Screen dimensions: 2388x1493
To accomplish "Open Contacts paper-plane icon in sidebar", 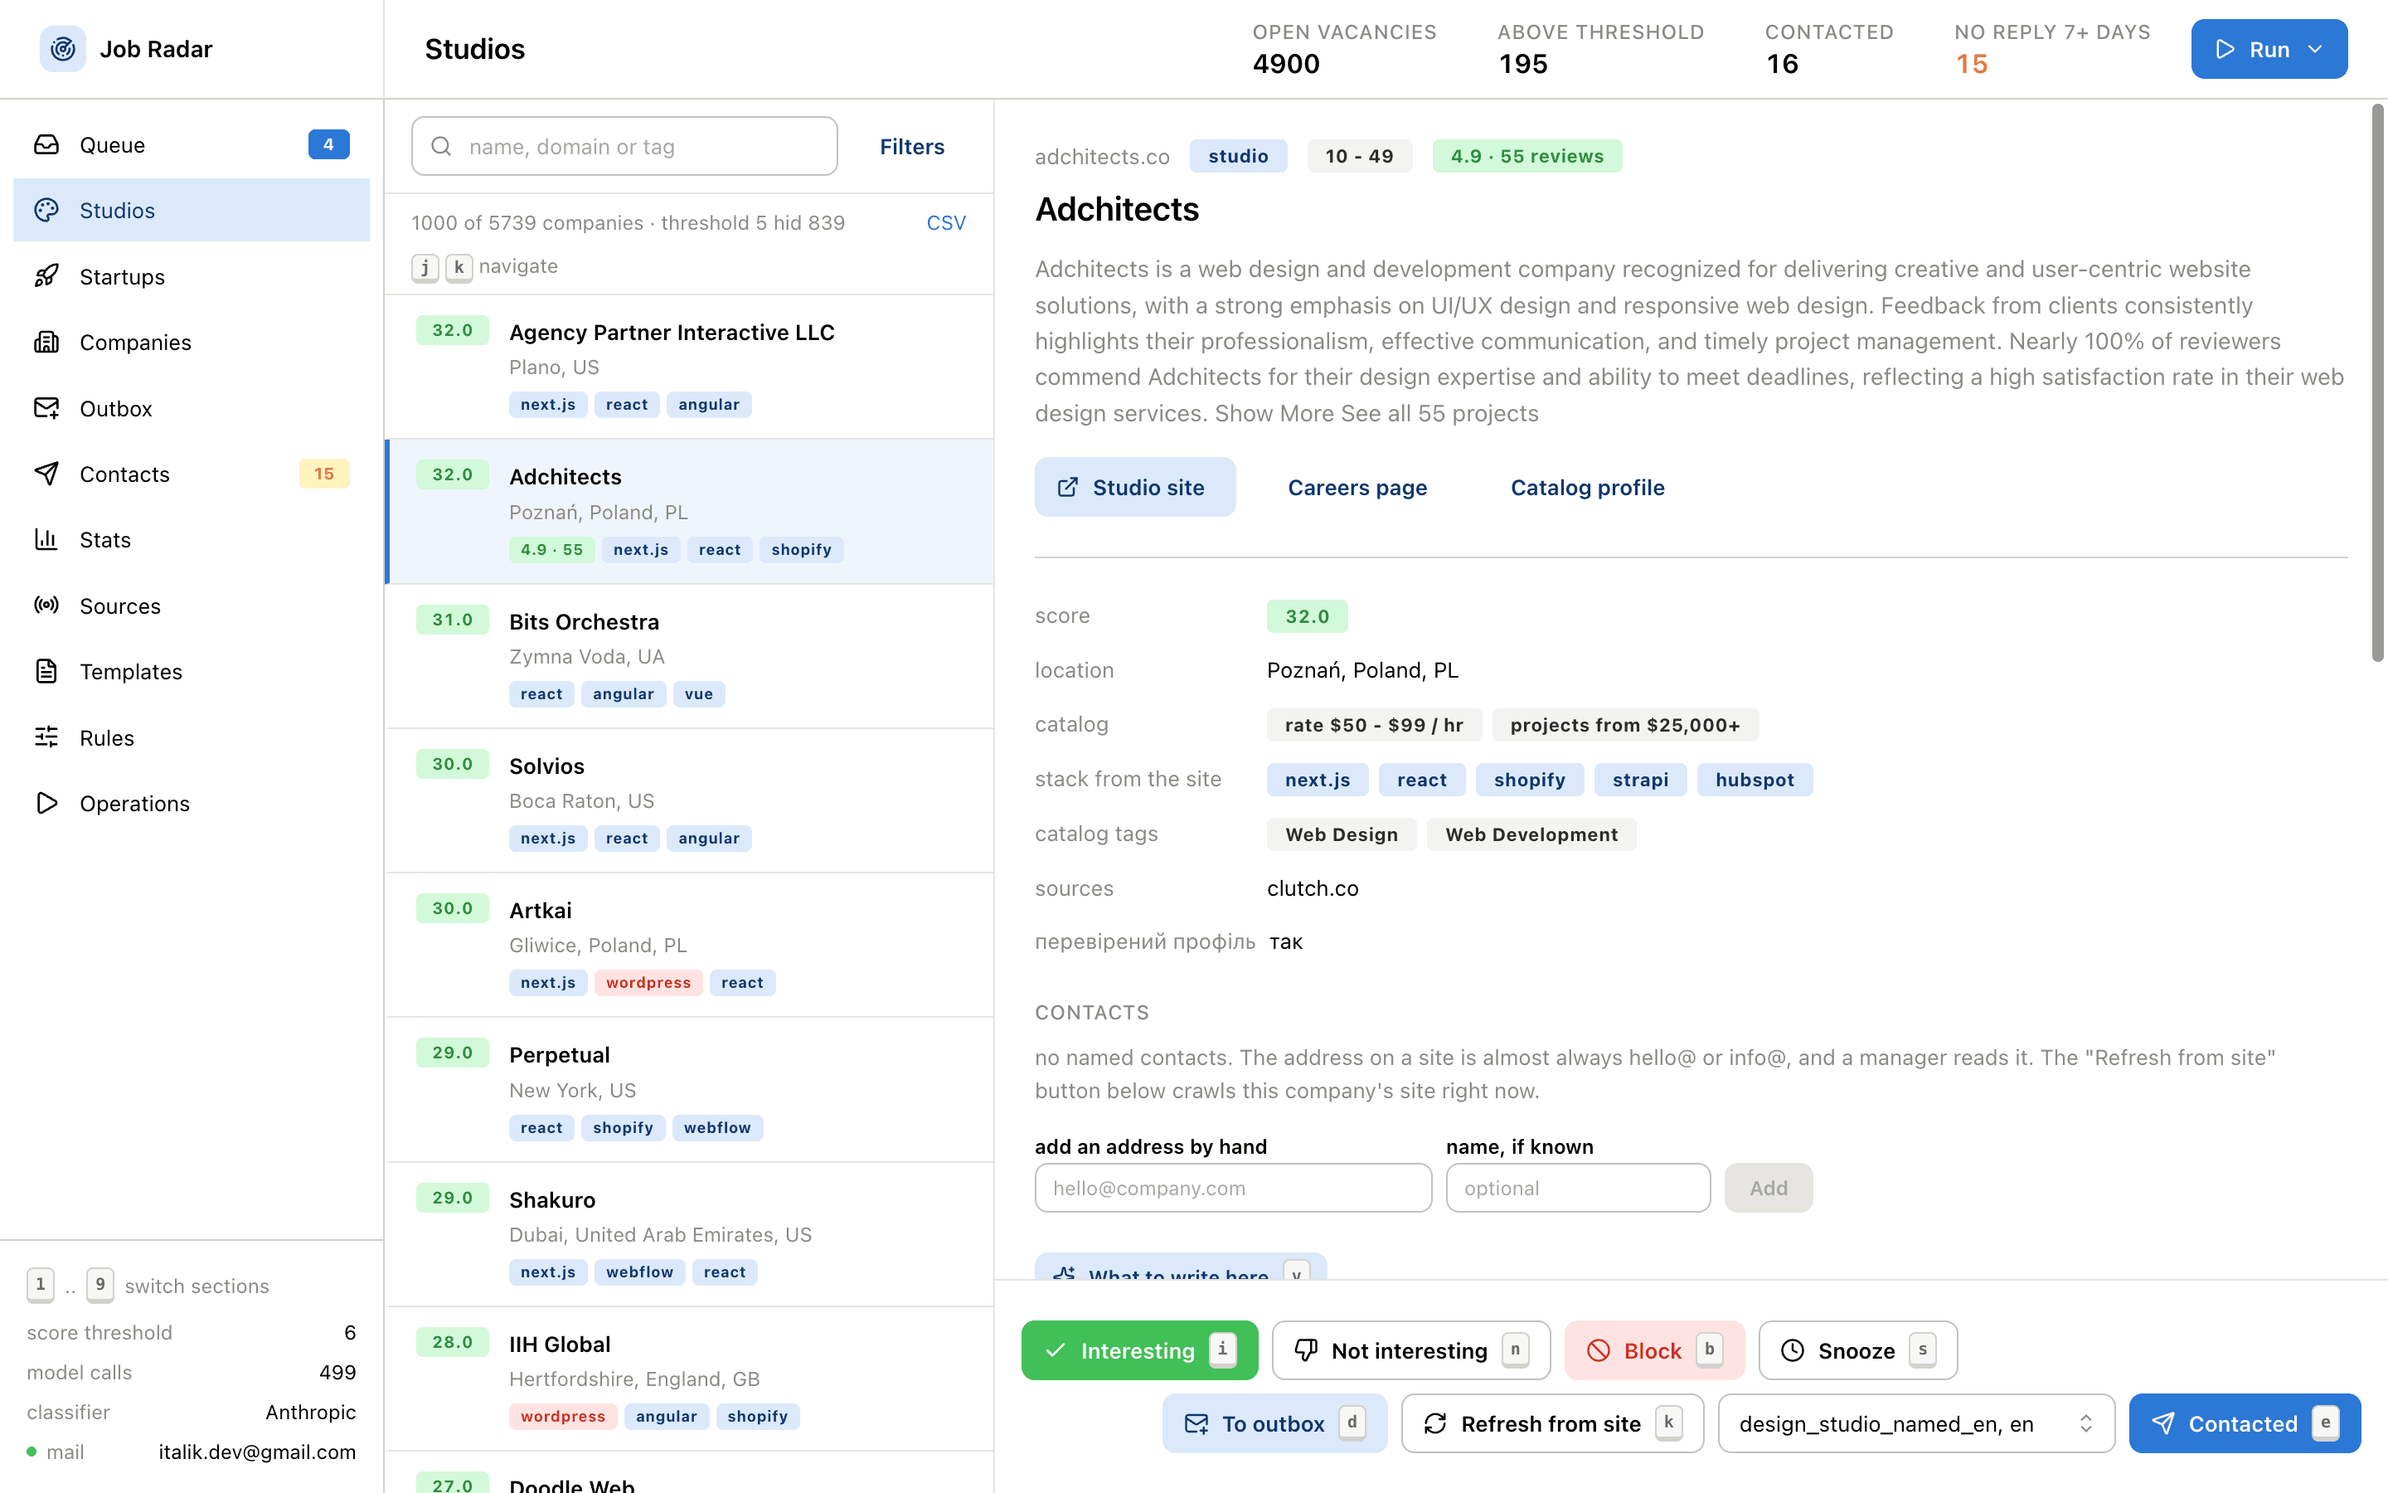I will pyautogui.click(x=46, y=474).
